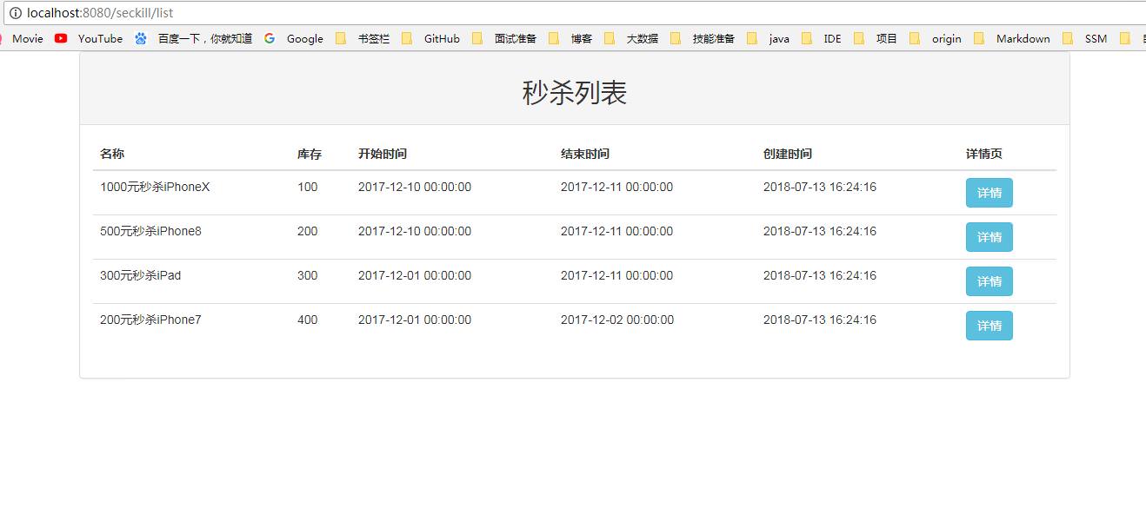Click the 库存 column header
The image size is (1146, 521).
pyautogui.click(x=310, y=154)
